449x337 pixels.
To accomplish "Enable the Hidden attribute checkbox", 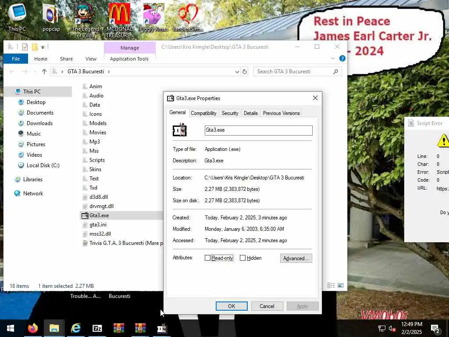I will click(242, 258).
